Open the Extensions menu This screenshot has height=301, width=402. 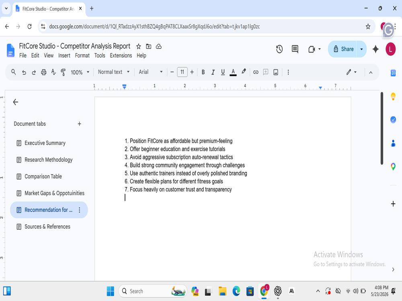(x=121, y=55)
